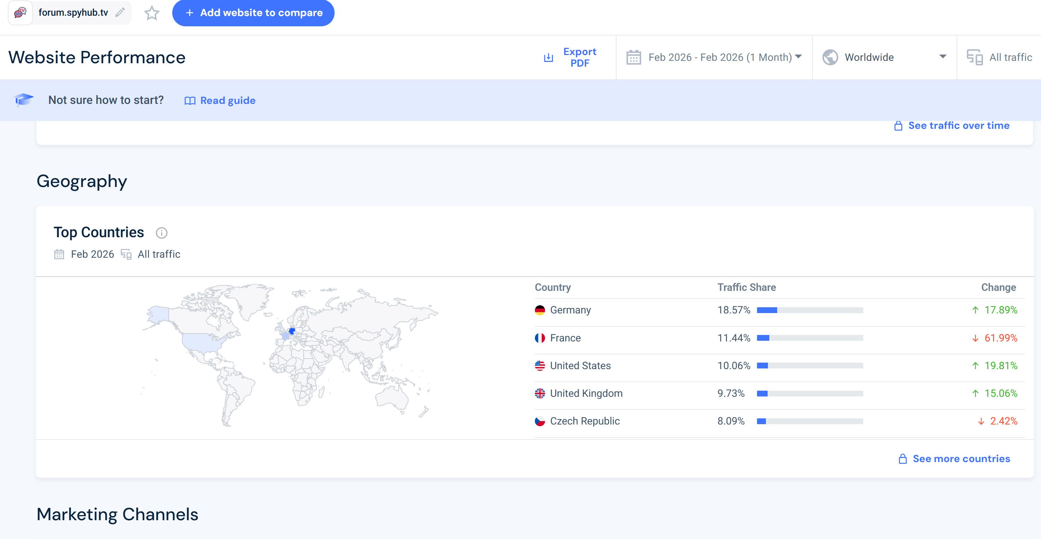The height and width of the screenshot is (539, 1041).
Task: Open the All traffic device filter
Action: (999, 57)
